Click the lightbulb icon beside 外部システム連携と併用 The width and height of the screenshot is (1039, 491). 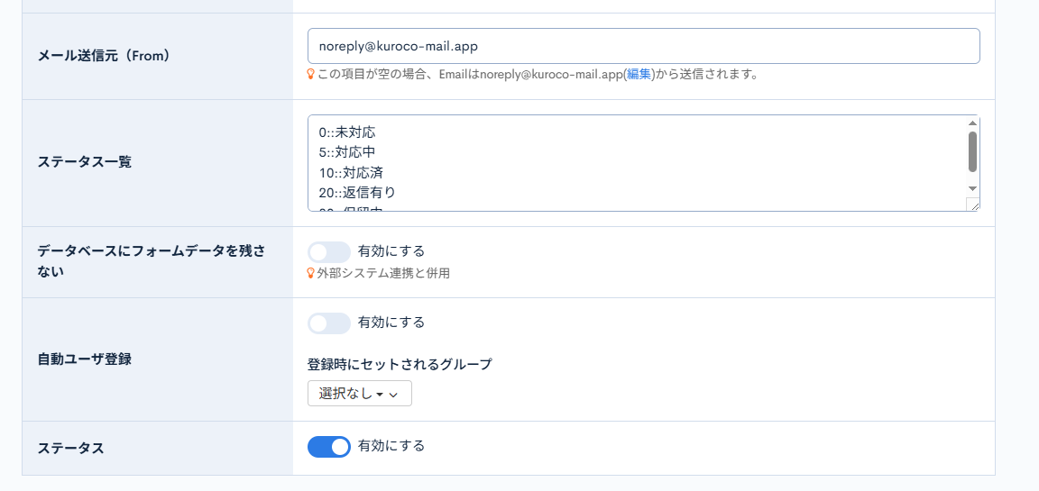click(311, 273)
